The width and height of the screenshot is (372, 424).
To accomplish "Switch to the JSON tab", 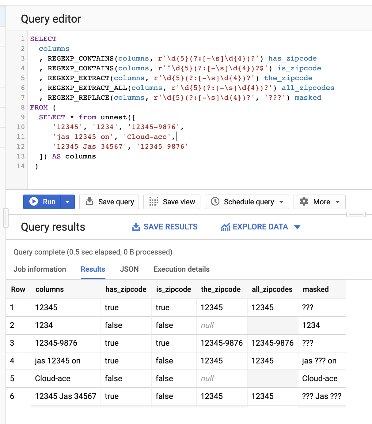I will point(129,269).
